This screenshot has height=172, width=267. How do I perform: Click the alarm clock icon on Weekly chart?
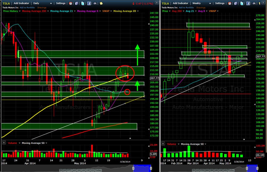click(x=230, y=3)
